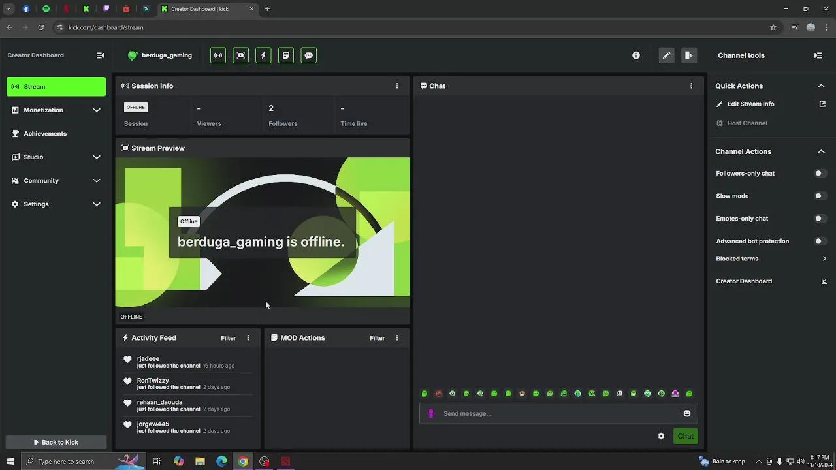Screen dimensions: 836x470
Task: Collapse the Channel Actions section
Action: 821,151
